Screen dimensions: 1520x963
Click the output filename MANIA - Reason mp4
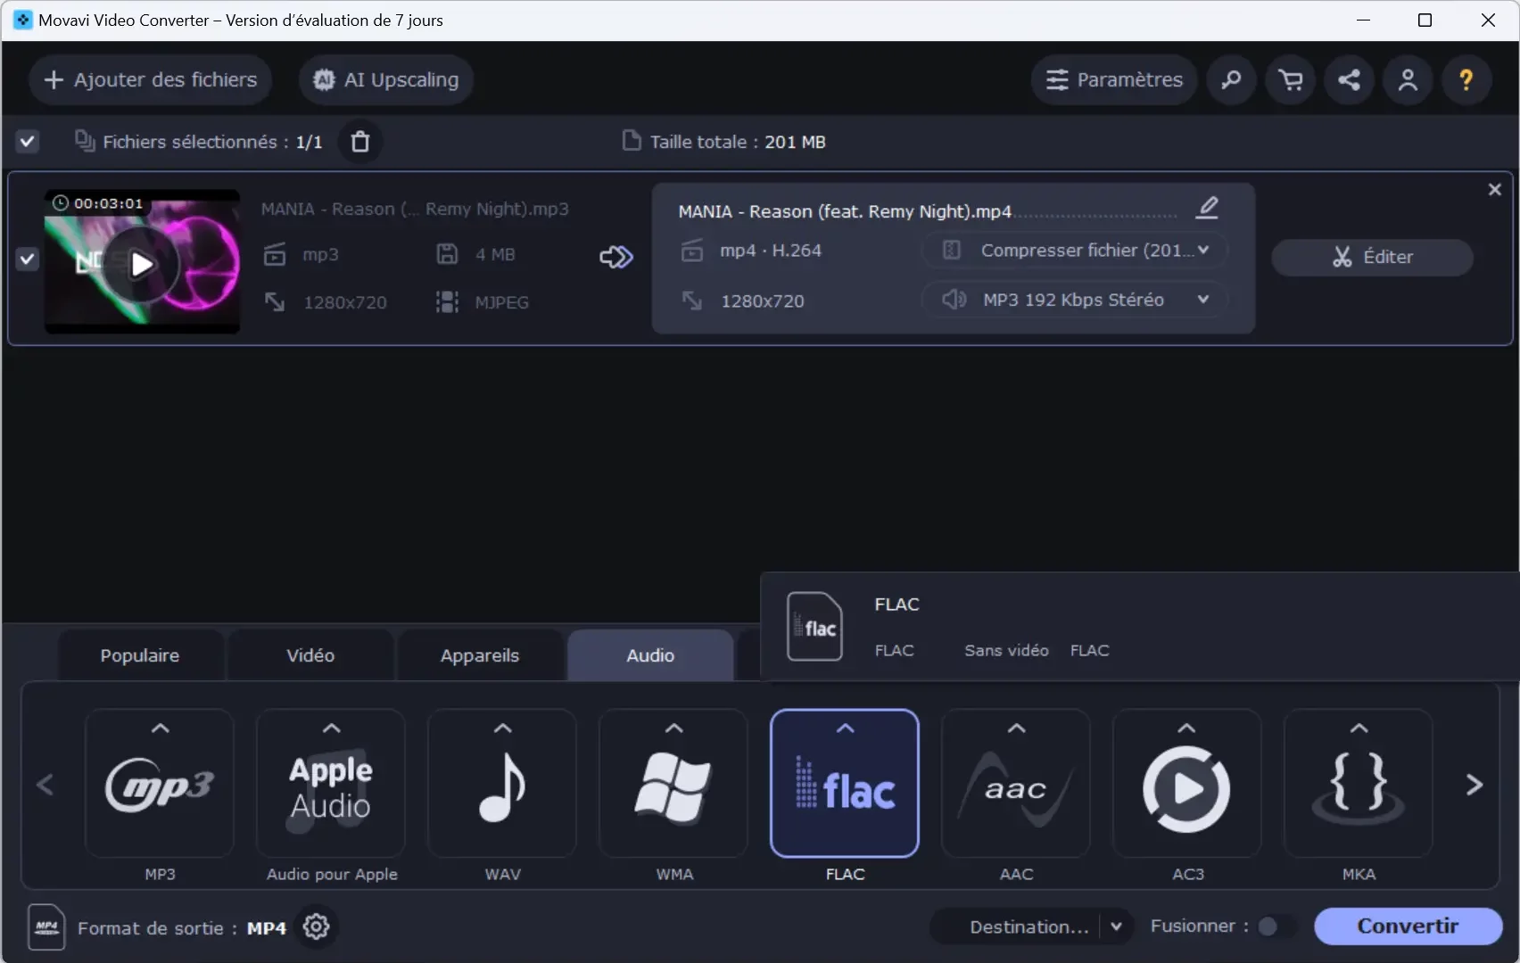pyautogui.click(x=845, y=211)
